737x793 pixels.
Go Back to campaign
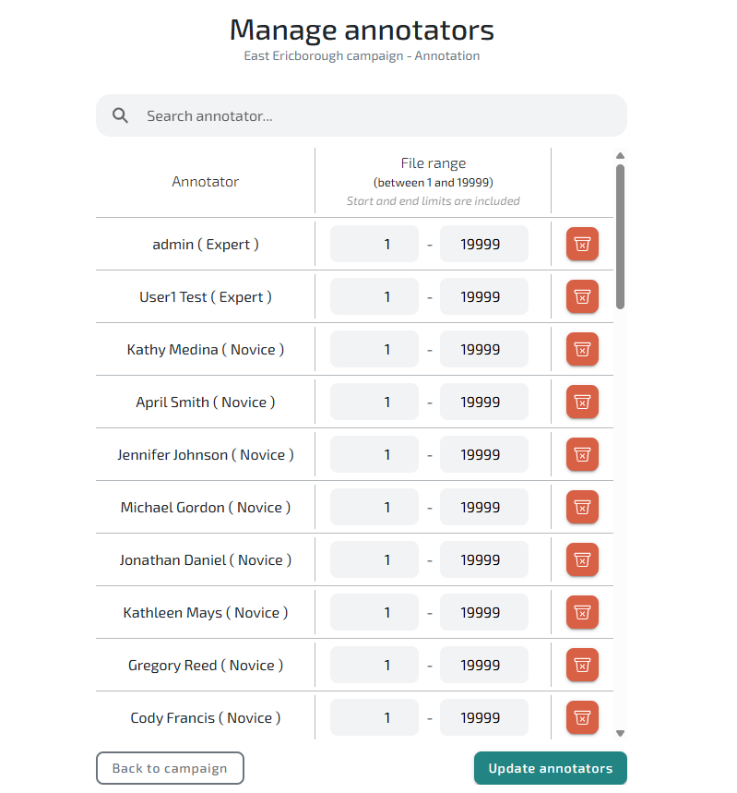pos(170,768)
